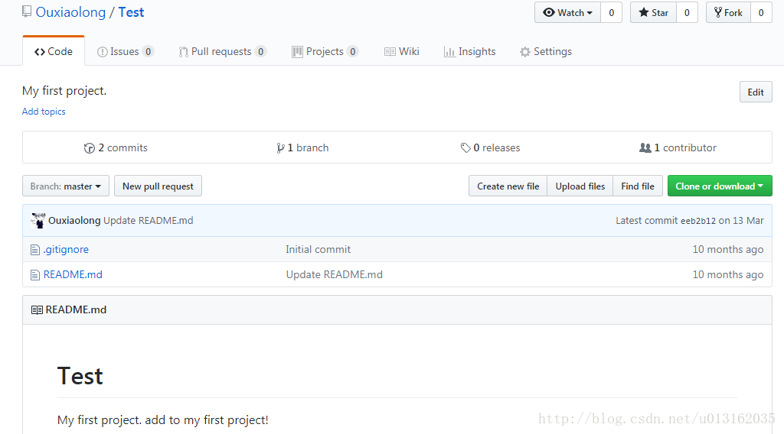View the 1 contributor page
The width and height of the screenshot is (784, 434).
click(x=678, y=147)
